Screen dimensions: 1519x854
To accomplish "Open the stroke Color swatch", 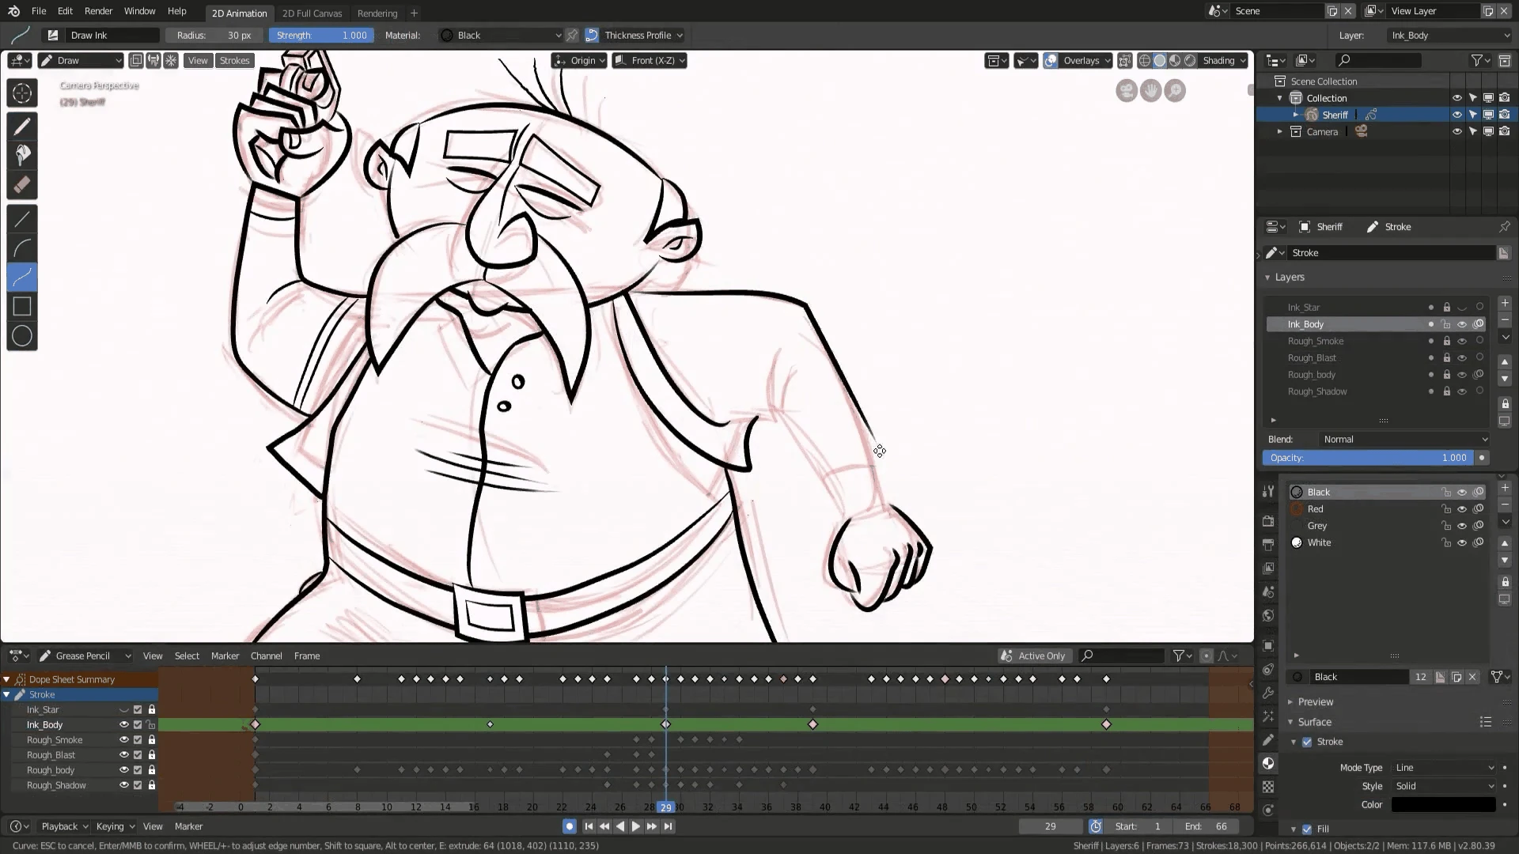I will [x=1443, y=805].
